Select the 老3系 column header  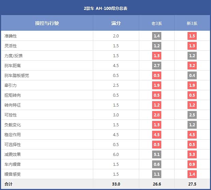tap(157, 23)
